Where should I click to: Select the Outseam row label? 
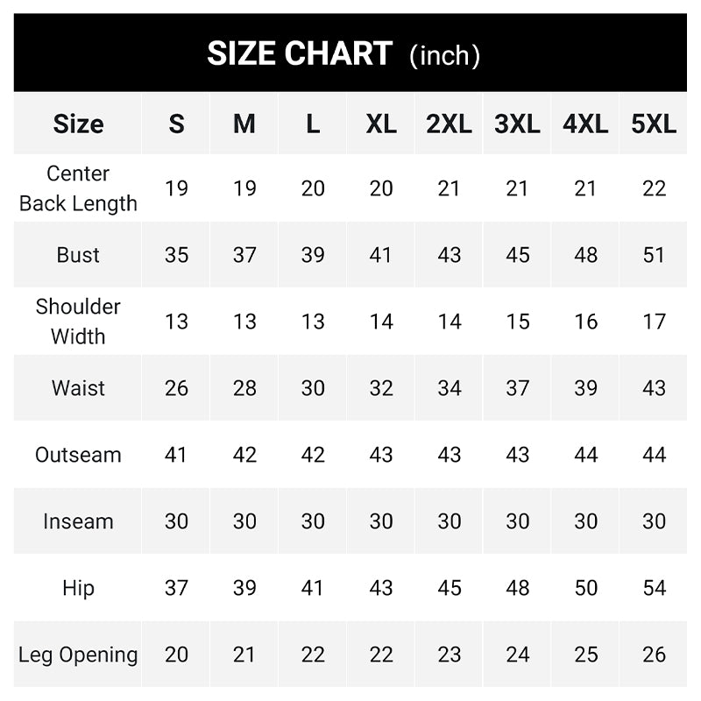(78, 455)
